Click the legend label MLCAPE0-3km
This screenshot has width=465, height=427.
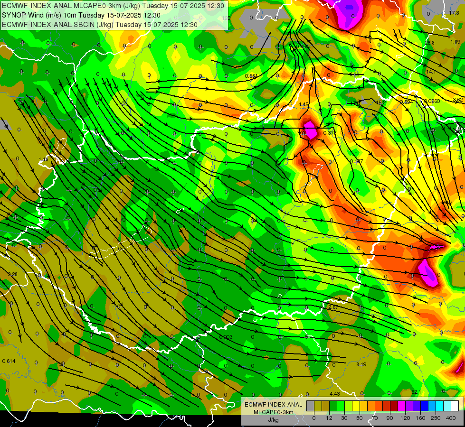coord(274,412)
